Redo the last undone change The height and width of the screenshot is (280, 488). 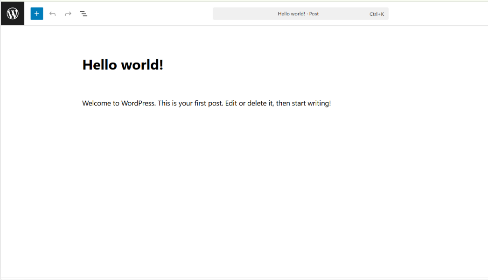(68, 14)
